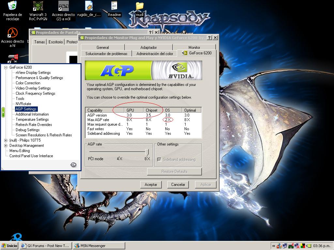This screenshot has width=334, height=250.
Task: Expand the Desktop Management tree node
Action: point(6,146)
